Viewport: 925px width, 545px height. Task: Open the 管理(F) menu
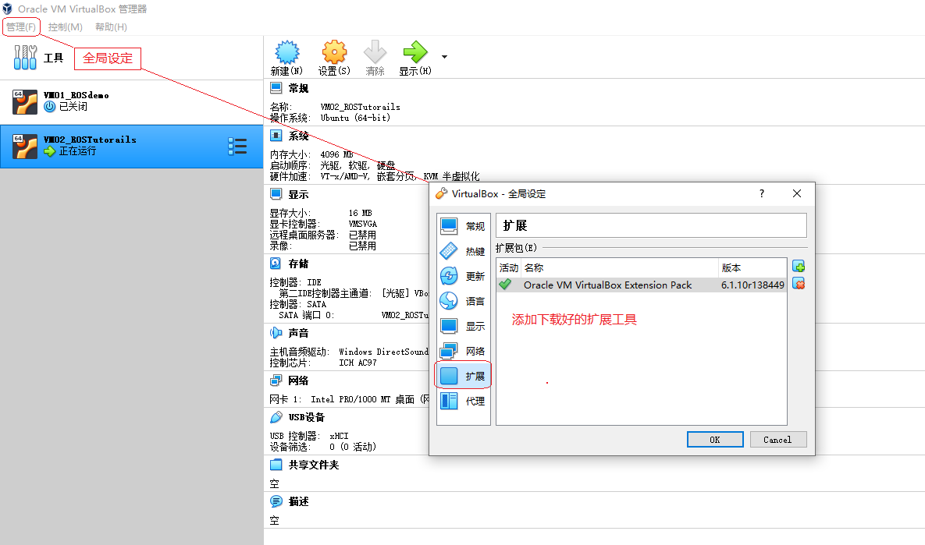pyautogui.click(x=21, y=27)
